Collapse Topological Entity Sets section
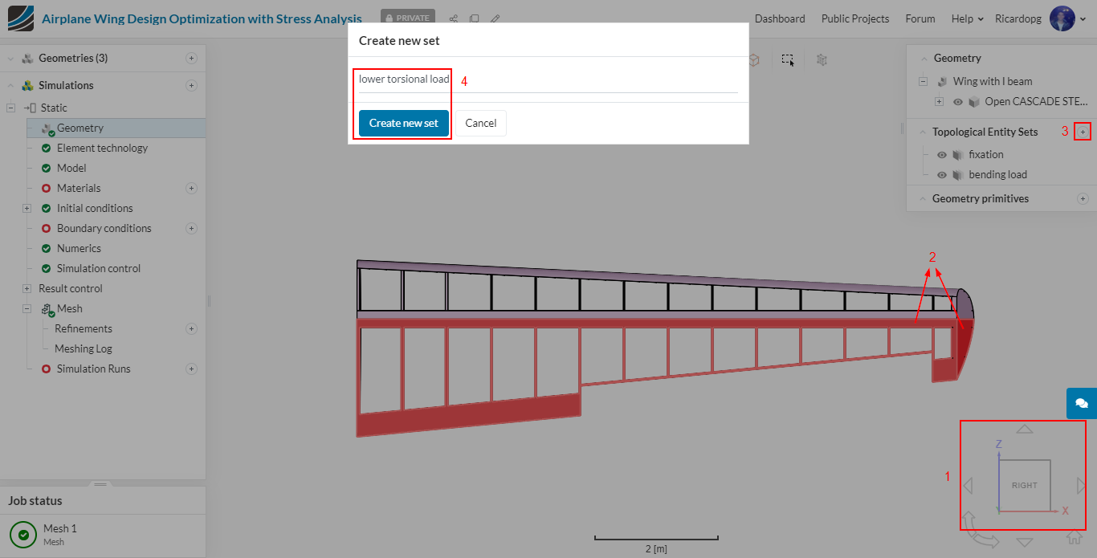 click(x=922, y=132)
